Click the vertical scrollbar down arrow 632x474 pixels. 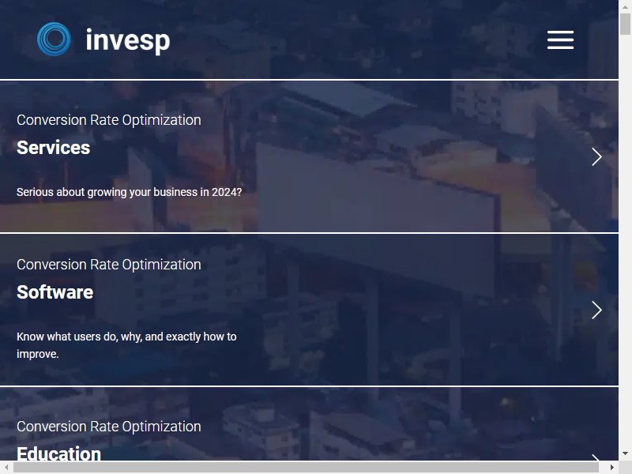click(625, 453)
